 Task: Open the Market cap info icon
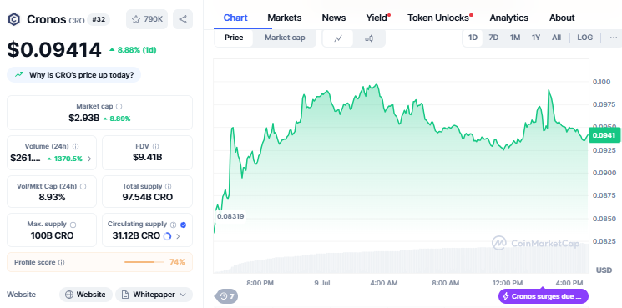(119, 106)
